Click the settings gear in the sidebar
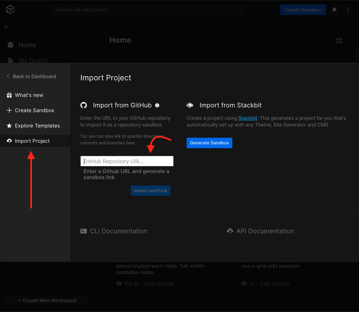The width and height of the screenshot is (359, 312). pos(5,27)
